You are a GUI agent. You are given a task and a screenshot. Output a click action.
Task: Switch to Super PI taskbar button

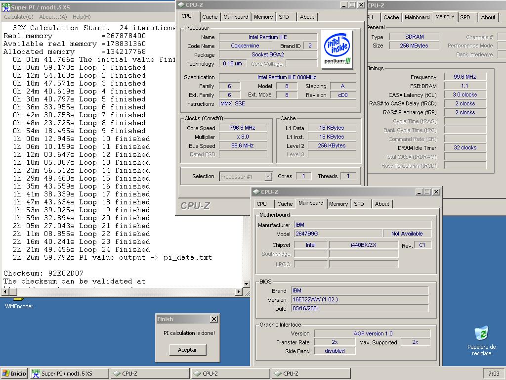pos(69,374)
